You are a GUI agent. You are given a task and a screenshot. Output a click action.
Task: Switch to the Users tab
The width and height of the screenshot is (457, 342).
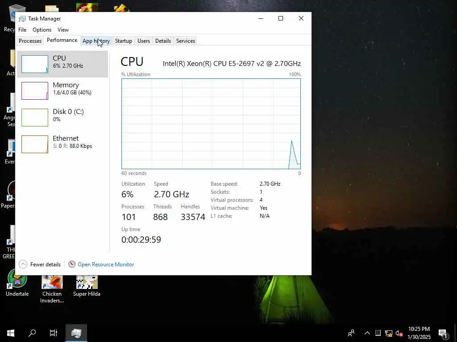tap(143, 41)
